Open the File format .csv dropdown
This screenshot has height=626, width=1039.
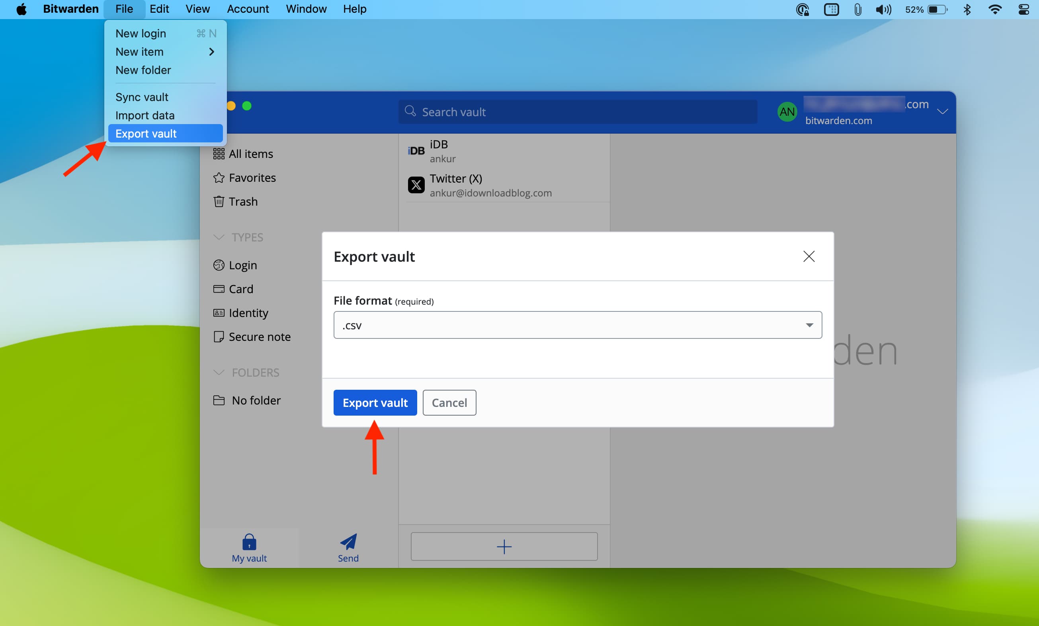click(577, 325)
